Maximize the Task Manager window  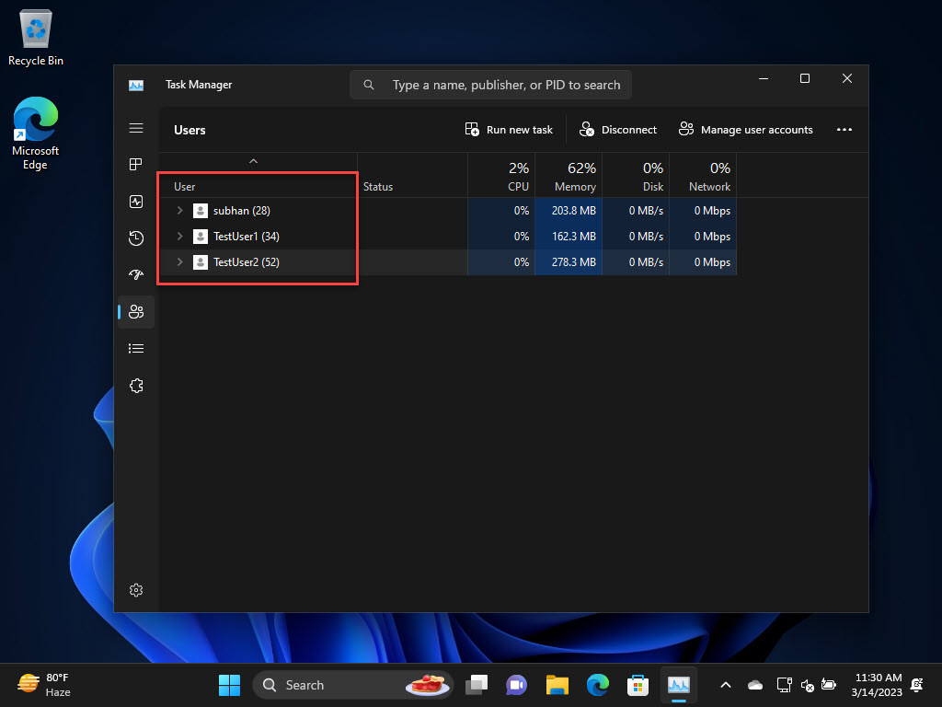[805, 78]
